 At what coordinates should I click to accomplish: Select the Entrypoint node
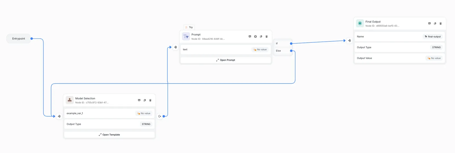[18, 39]
